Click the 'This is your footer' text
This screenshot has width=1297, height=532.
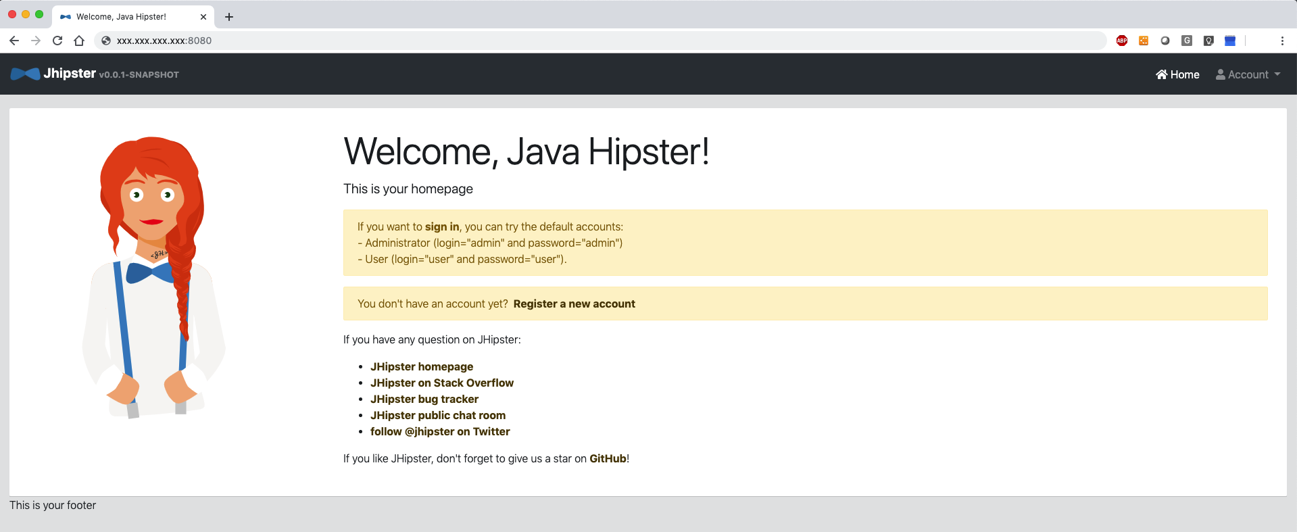53,505
